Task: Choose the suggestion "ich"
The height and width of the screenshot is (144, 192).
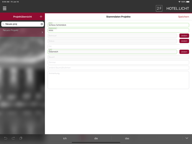Action: [x=65, y=138]
